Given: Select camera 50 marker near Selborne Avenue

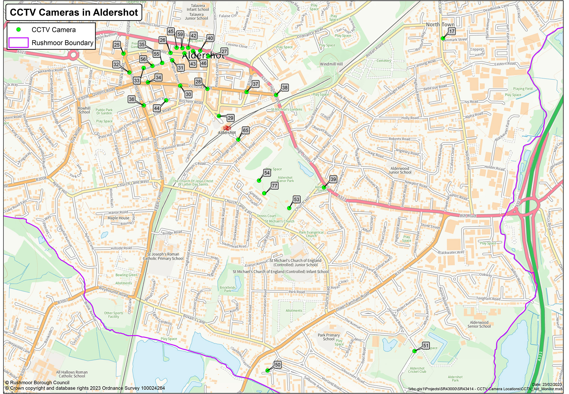Looking at the screenshot, I should pos(267,370).
